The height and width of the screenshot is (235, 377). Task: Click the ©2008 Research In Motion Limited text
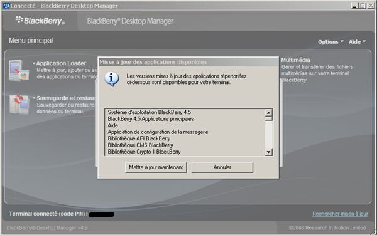pos(327,227)
